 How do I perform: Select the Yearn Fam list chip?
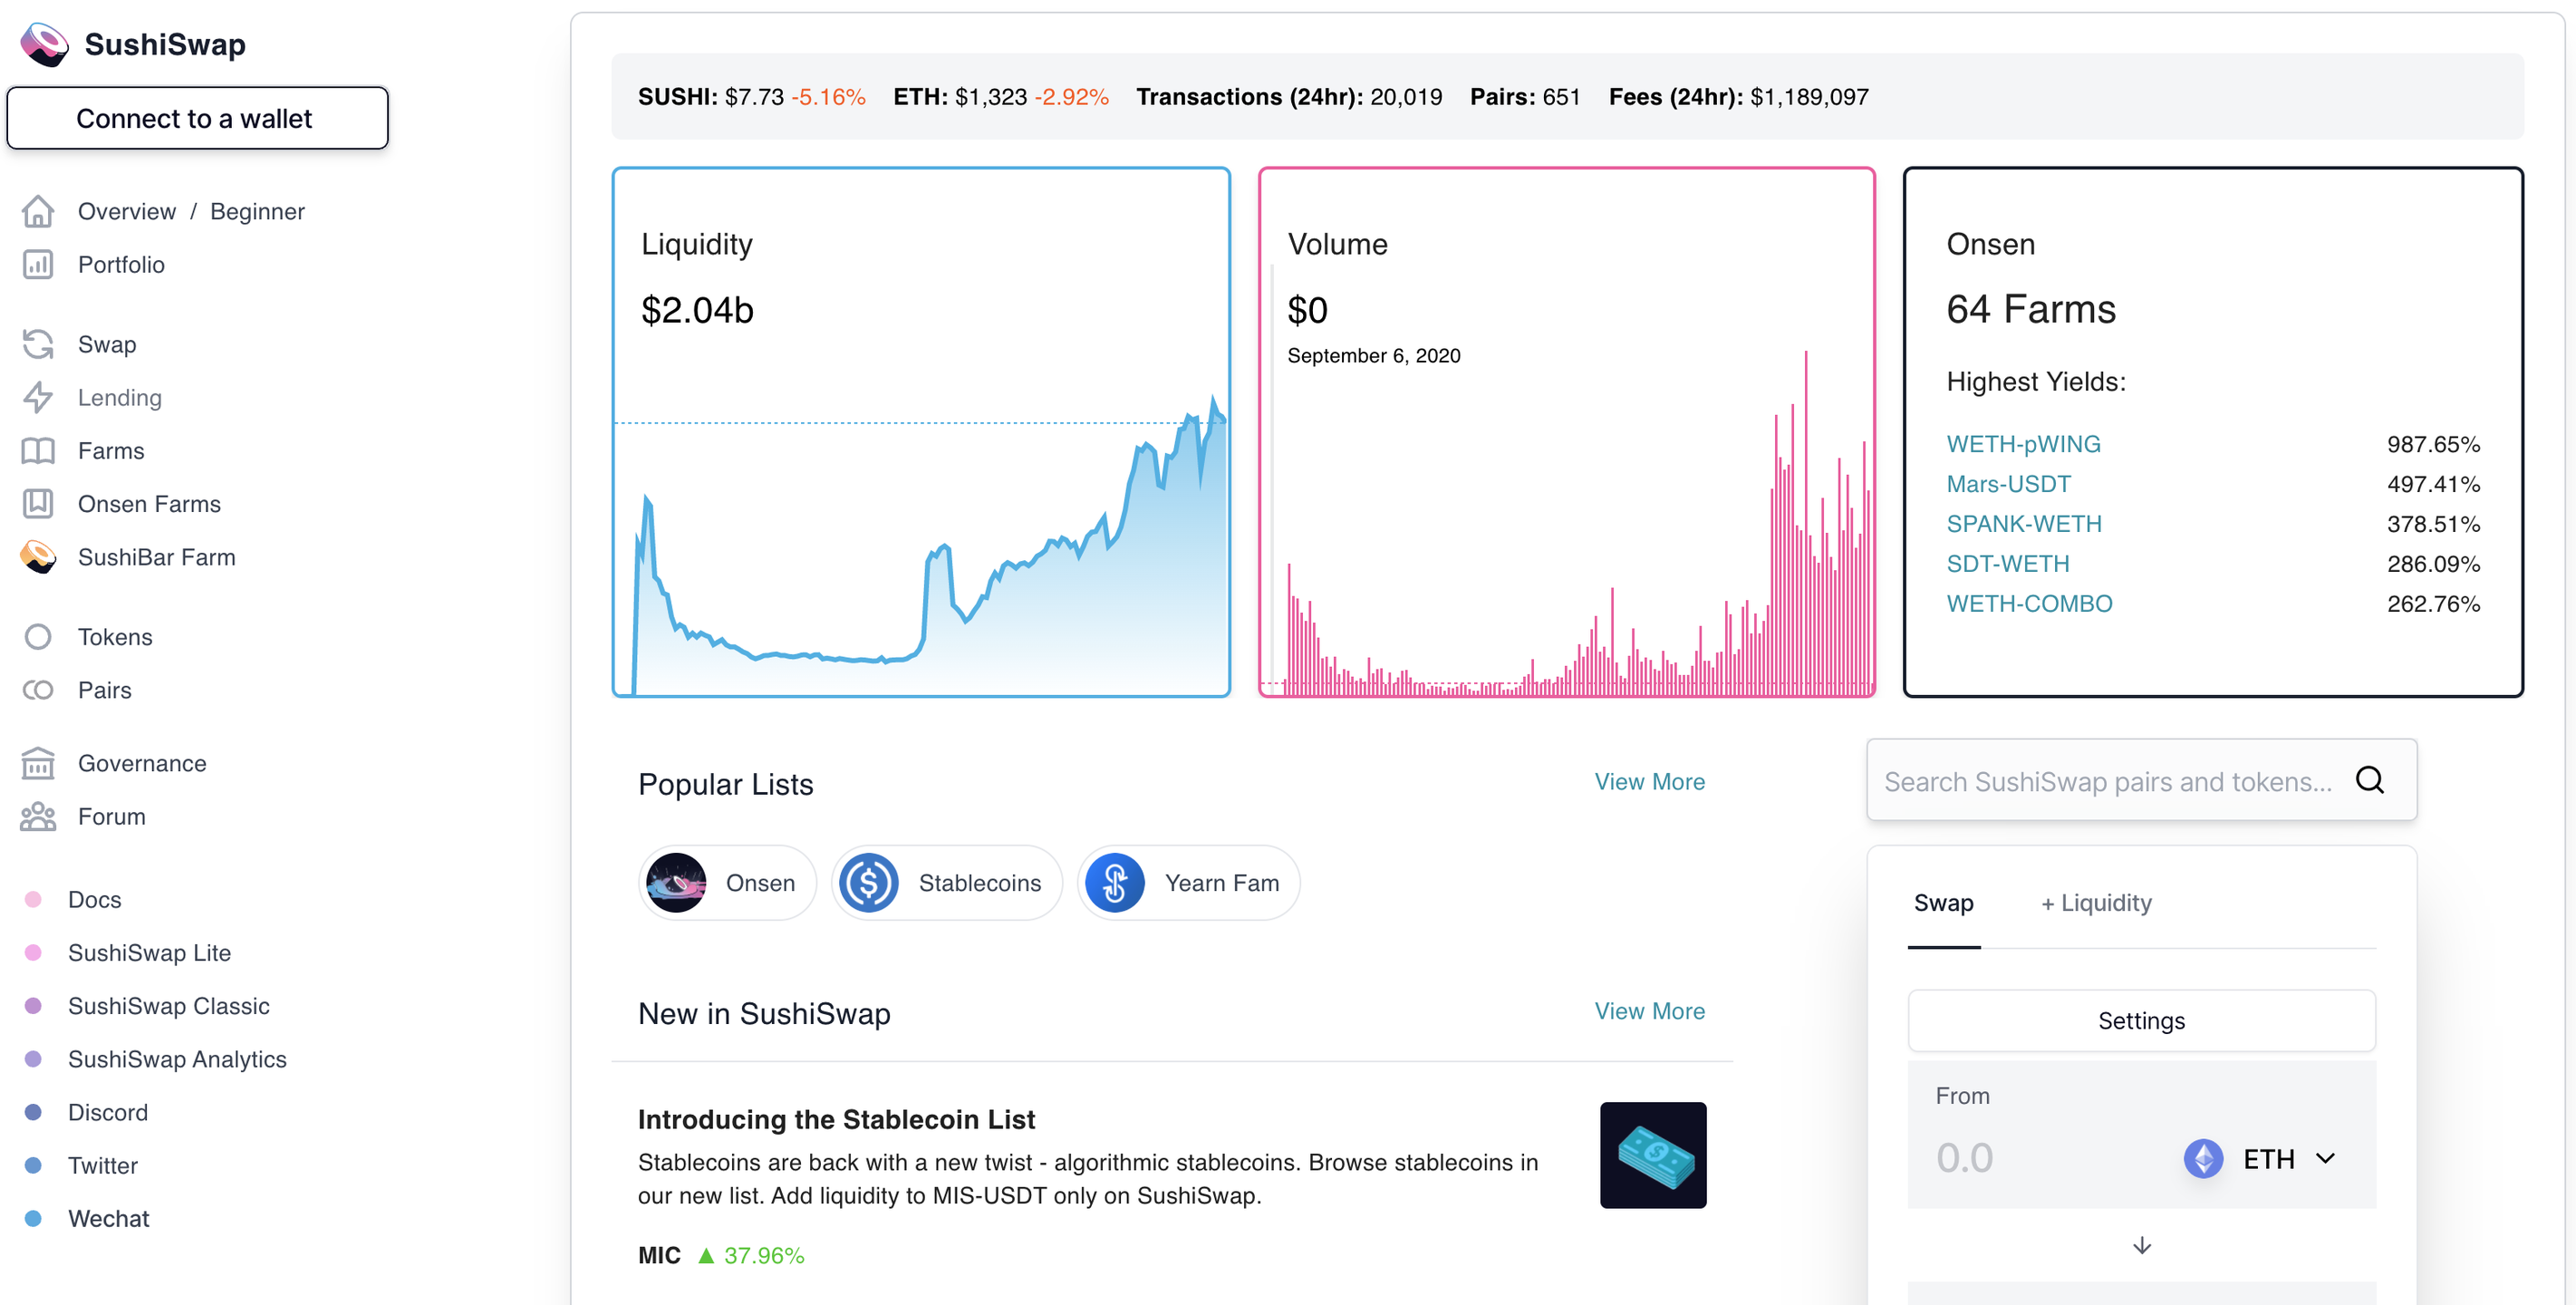pos(1188,883)
